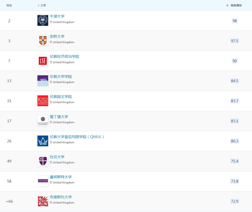Click the score 98 for Oxford
The width and height of the screenshot is (252, 212).
234,21
